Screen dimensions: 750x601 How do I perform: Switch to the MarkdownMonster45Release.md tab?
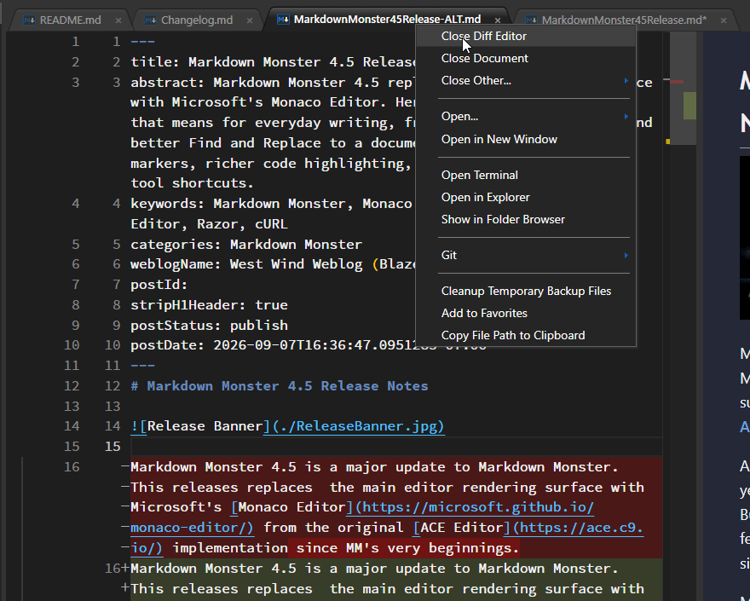tap(624, 20)
